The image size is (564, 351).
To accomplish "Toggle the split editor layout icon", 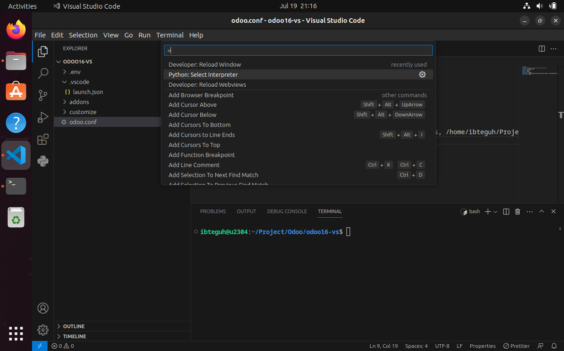I will [542, 48].
